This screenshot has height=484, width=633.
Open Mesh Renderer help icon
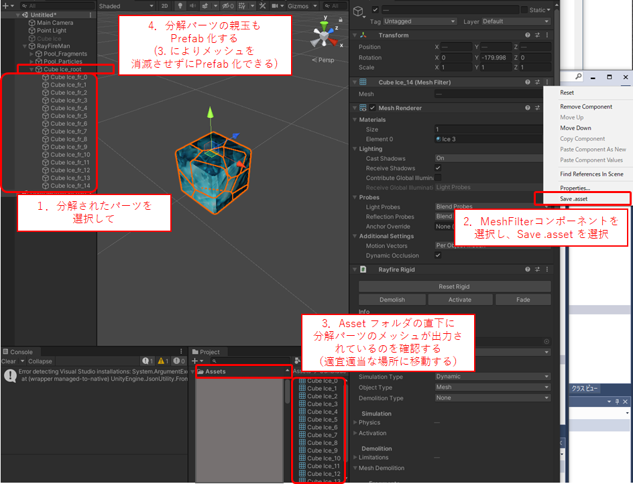click(528, 108)
